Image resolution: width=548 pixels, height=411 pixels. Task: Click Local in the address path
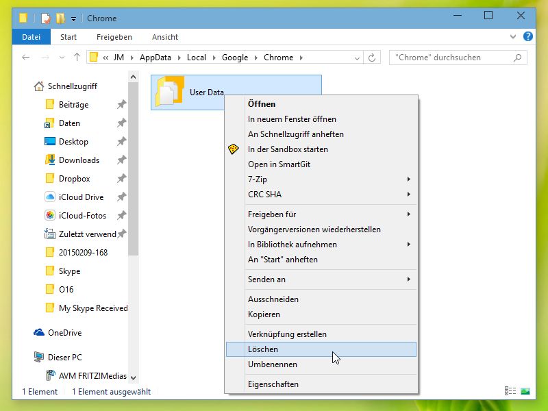197,58
